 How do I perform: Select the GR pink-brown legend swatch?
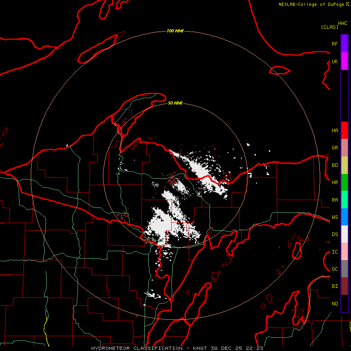coord(344,147)
